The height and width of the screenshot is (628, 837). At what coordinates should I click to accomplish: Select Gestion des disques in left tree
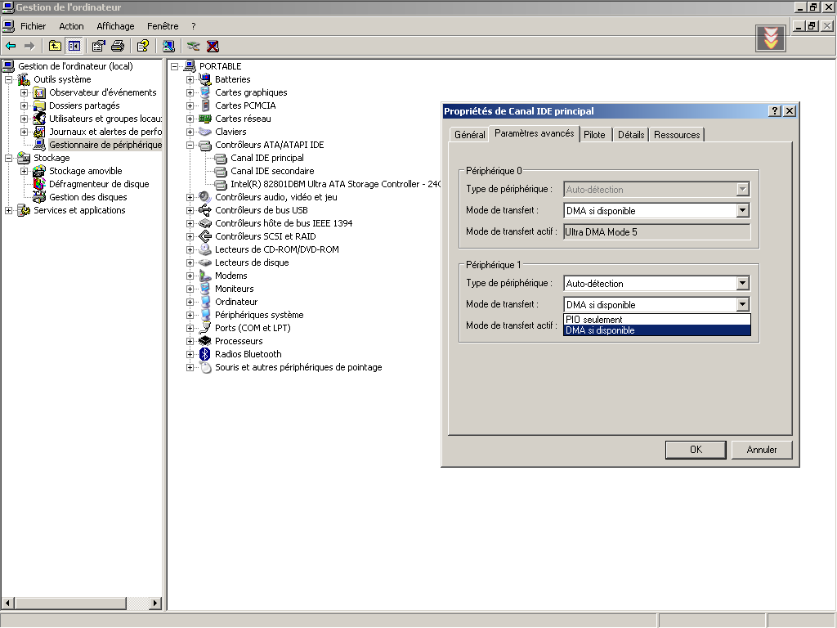(88, 197)
